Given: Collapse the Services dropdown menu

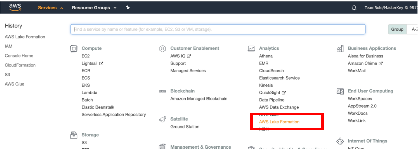Looking at the screenshot, I should pyautogui.click(x=50, y=8).
